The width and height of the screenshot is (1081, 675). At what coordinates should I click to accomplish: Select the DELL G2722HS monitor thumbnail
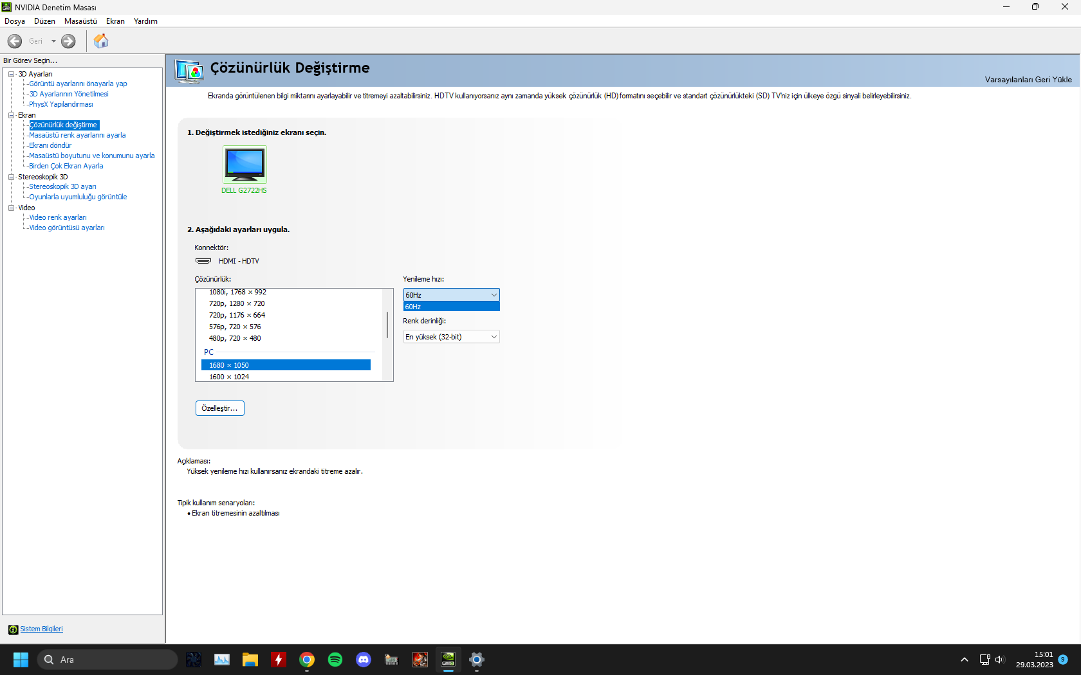point(245,165)
